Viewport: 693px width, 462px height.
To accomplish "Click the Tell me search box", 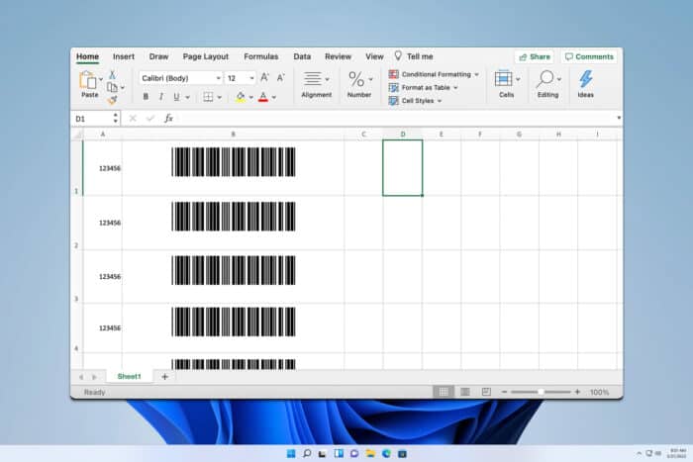I will pos(414,56).
